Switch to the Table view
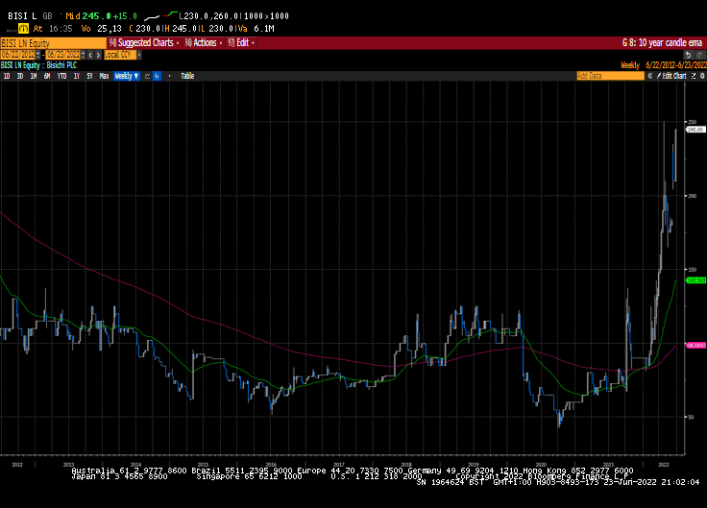 click(187, 75)
